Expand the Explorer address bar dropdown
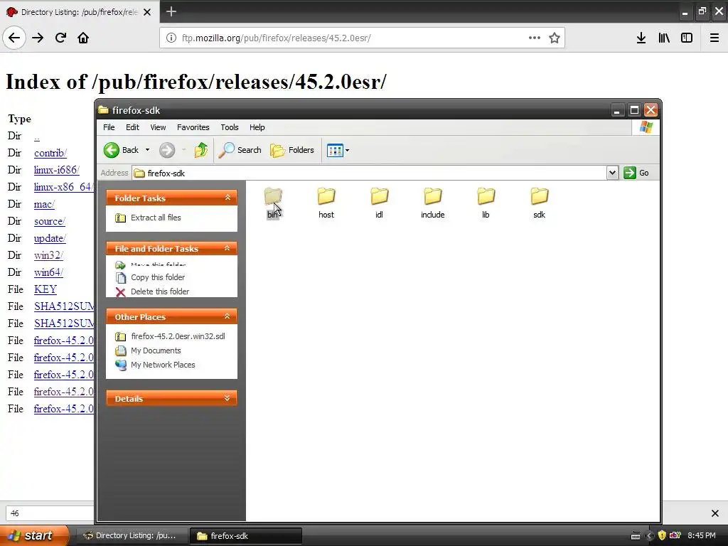Image resolution: width=728 pixels, height=546 pixels. point(612,173)
